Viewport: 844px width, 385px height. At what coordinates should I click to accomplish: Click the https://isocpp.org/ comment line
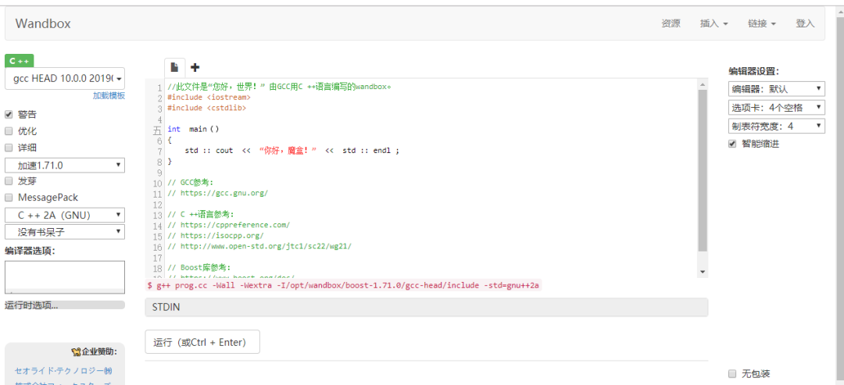[216, 236]
